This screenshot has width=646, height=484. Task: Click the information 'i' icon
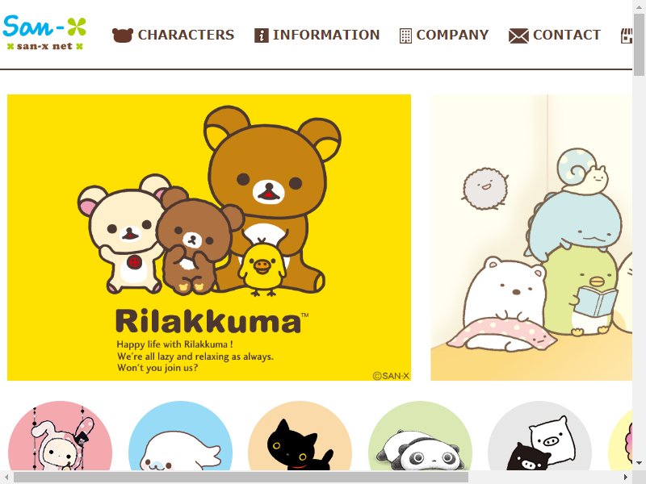point(261,35)
